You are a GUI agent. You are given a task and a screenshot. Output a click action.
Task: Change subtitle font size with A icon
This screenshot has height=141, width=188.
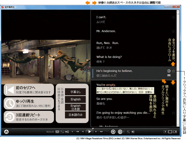pos(128,132)
